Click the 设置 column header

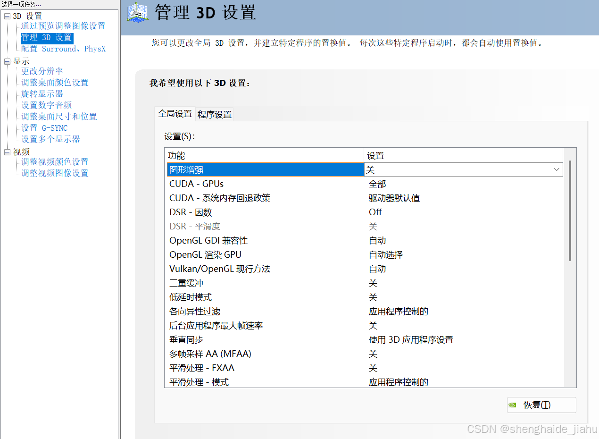[464, 156]
